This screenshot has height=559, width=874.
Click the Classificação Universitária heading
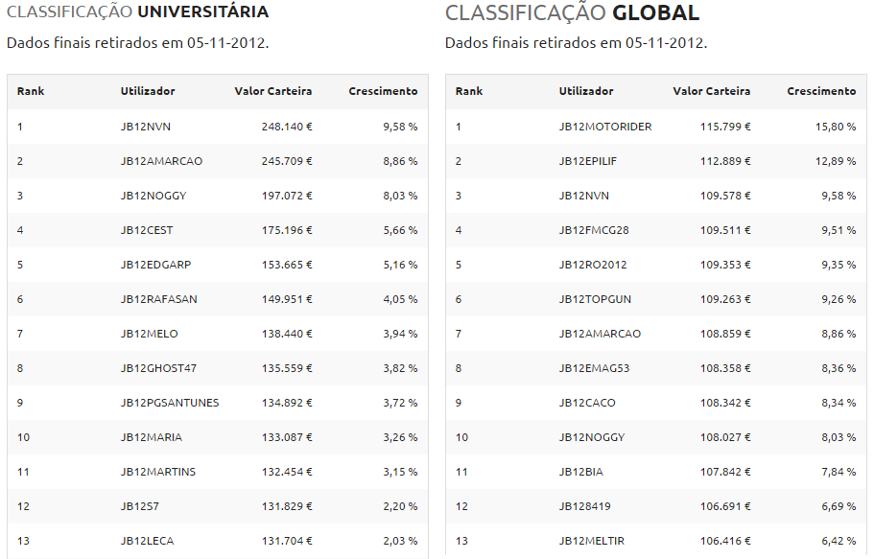[137, 12]
